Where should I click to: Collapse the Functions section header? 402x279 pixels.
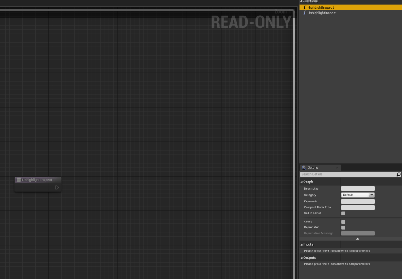(301, 2)
